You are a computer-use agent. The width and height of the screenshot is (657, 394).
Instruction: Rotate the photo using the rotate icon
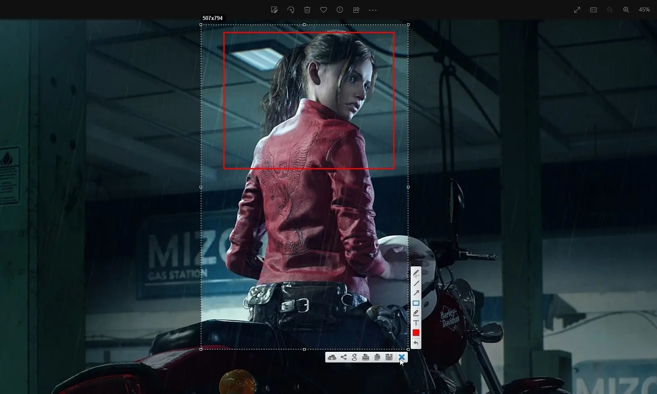click(291, 10)
